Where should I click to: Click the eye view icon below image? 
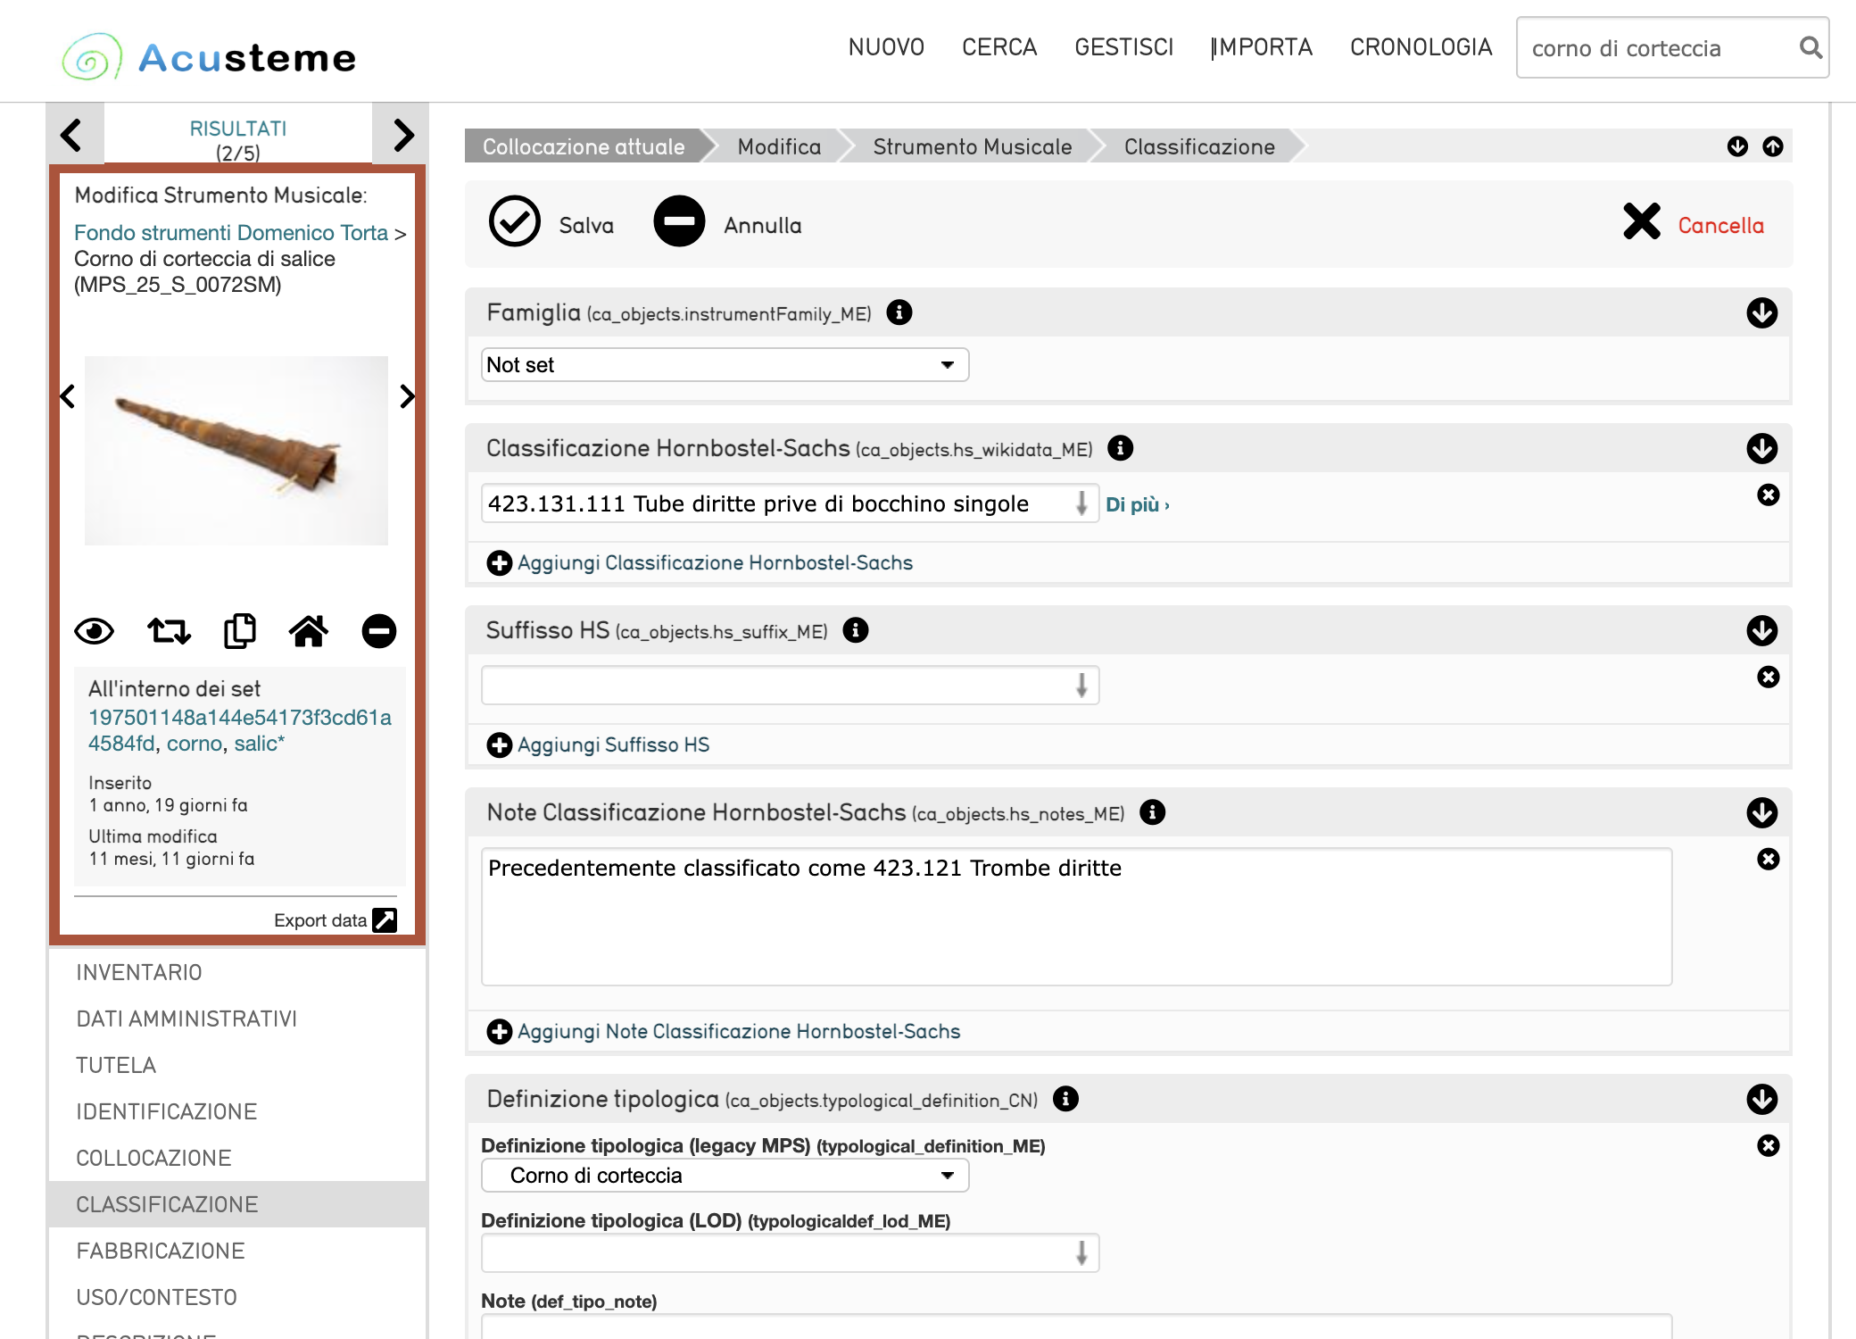94,631
